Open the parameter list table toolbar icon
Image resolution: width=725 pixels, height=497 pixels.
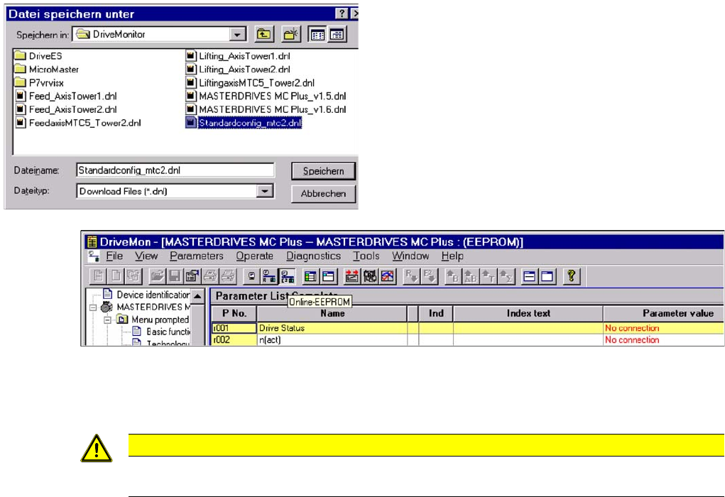pyautogui.click(x=311, y=276)
